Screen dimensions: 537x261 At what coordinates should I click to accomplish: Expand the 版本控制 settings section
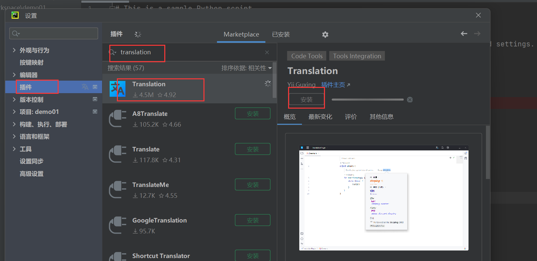(14, 99)
